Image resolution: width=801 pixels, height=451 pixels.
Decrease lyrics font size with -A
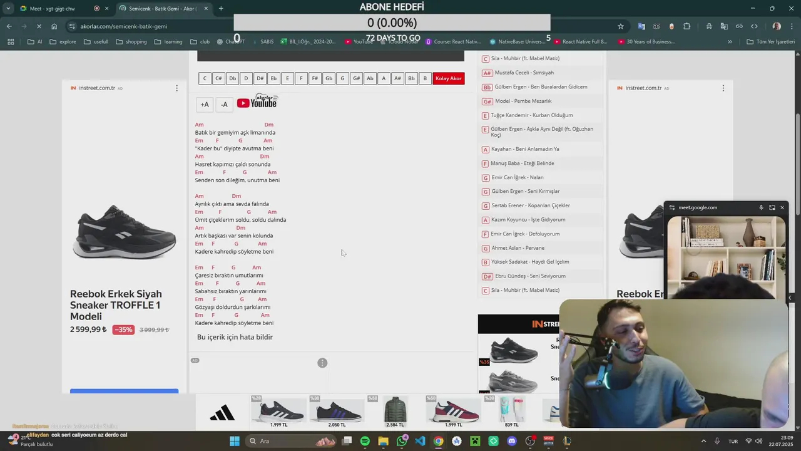(x=224, y=105)
